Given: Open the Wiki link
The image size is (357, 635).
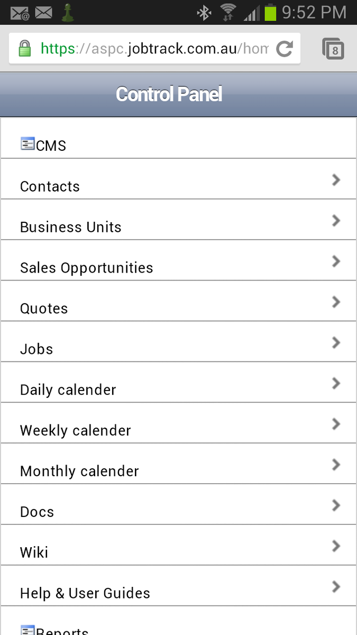Looking at the screenshot, I should click(x=34, y=553).
